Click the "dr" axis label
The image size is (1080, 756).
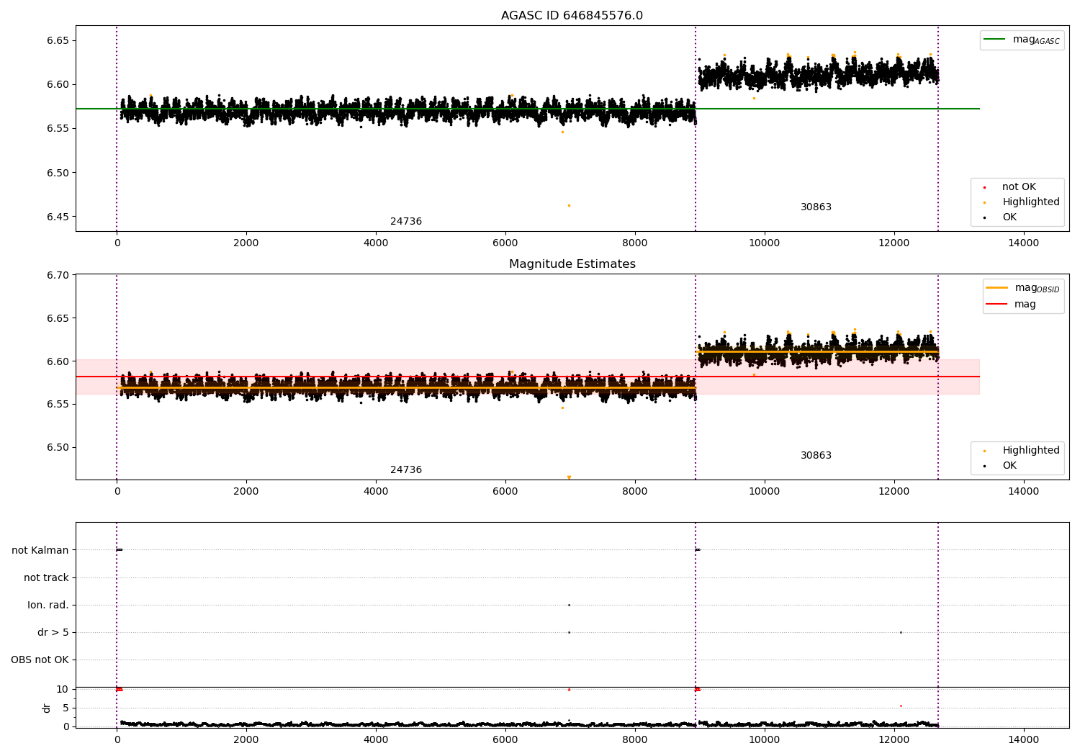point(47,708)
